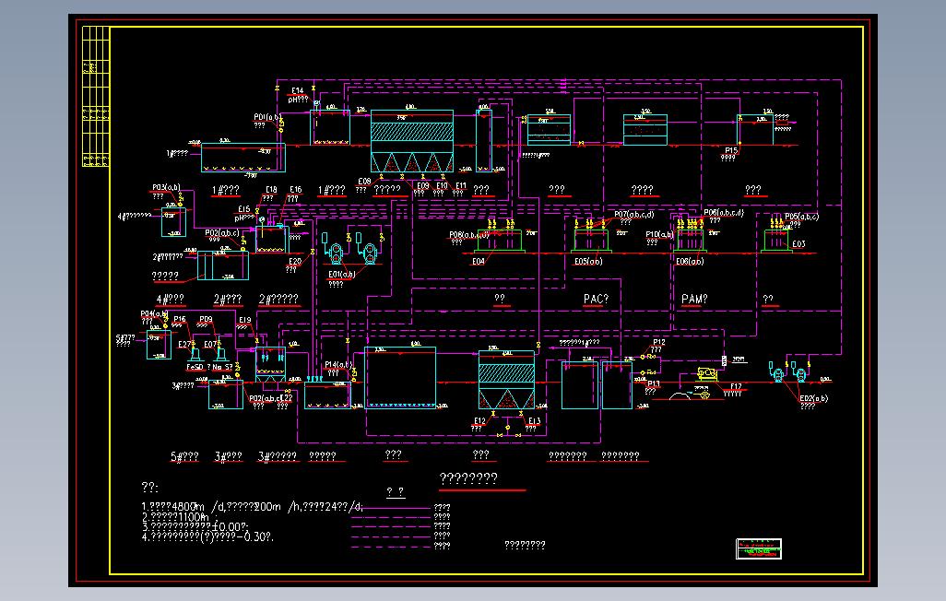Select the P07(a,b,c,d) pump label
Image resolution: width=946 pixels, height=601 pixels.
click(x=634, y=214)
